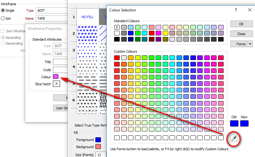Select the Set radio button
255x157 pixels.
[x=3, y=18]
